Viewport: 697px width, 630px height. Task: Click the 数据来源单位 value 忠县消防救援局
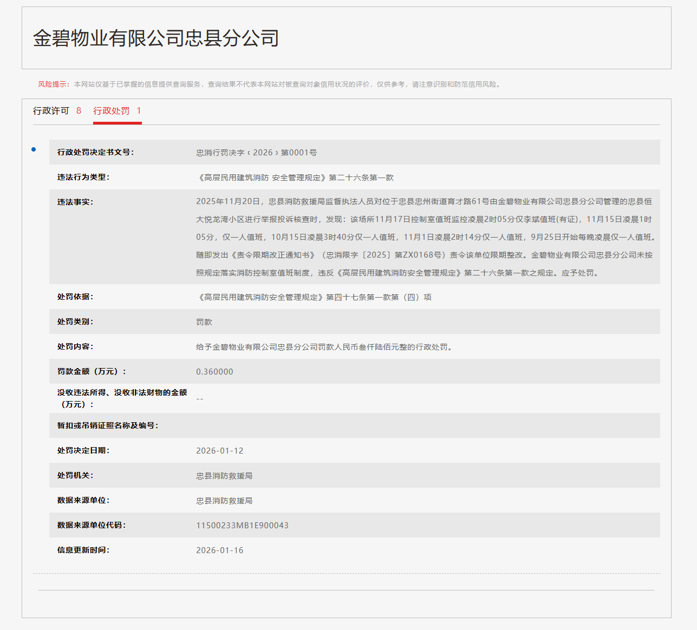224,501
